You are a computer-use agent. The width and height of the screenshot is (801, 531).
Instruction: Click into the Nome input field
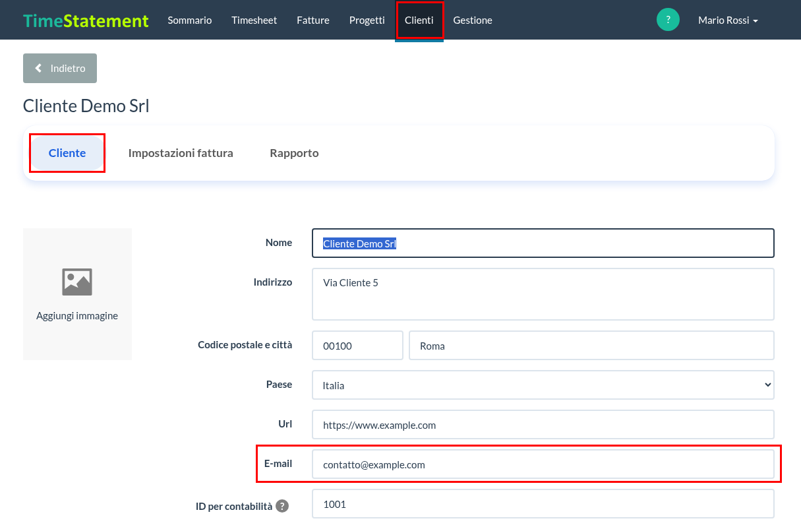coord(543,243)
